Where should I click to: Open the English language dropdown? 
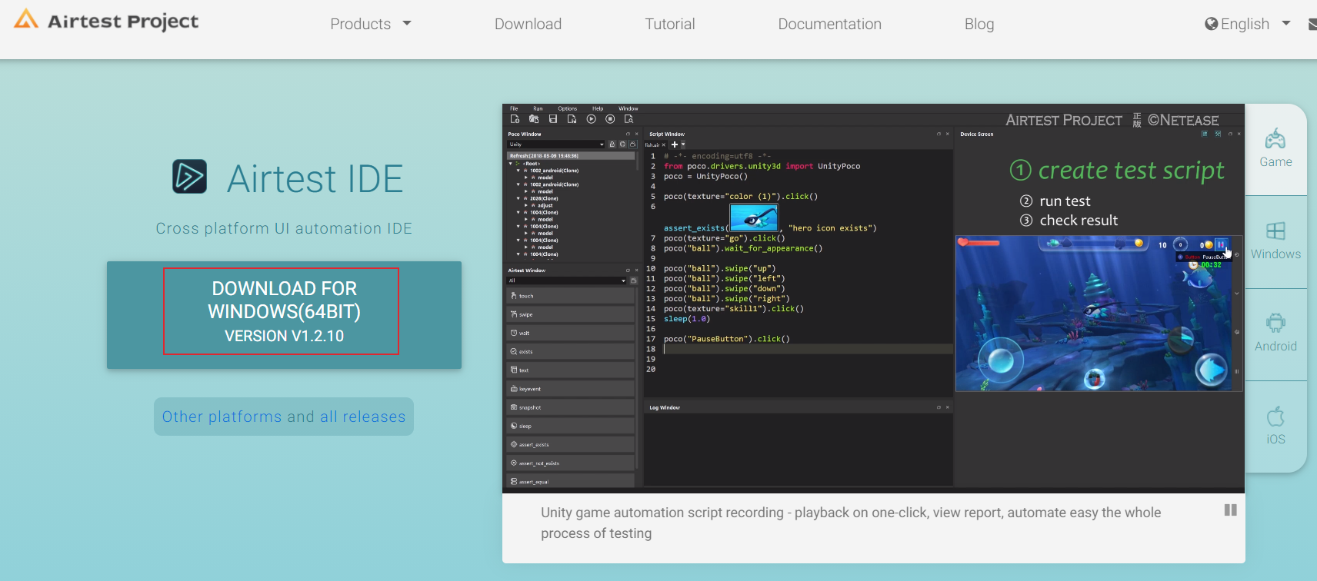tap(1248, 24)
